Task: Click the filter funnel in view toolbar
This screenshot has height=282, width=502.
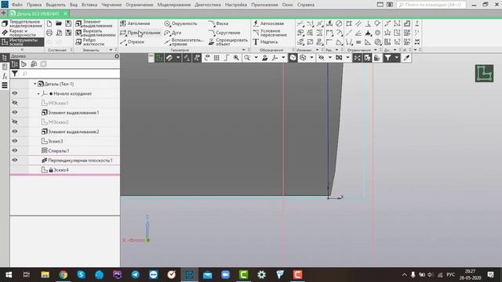Action: (x=387, y=57)
